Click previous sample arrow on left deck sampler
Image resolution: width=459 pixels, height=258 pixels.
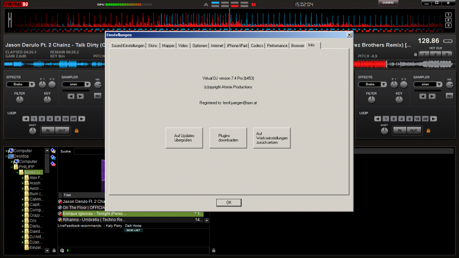pos(71,96)
